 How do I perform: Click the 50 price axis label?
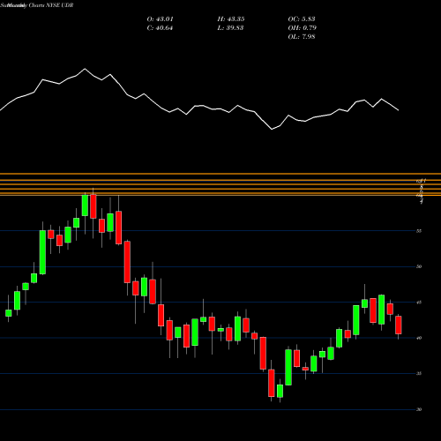pos(419,266)
